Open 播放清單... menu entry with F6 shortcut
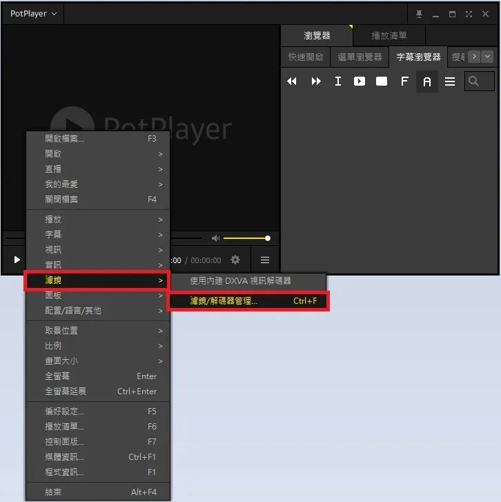This screenshot has height=502, width=501. (x=98, y=427)
